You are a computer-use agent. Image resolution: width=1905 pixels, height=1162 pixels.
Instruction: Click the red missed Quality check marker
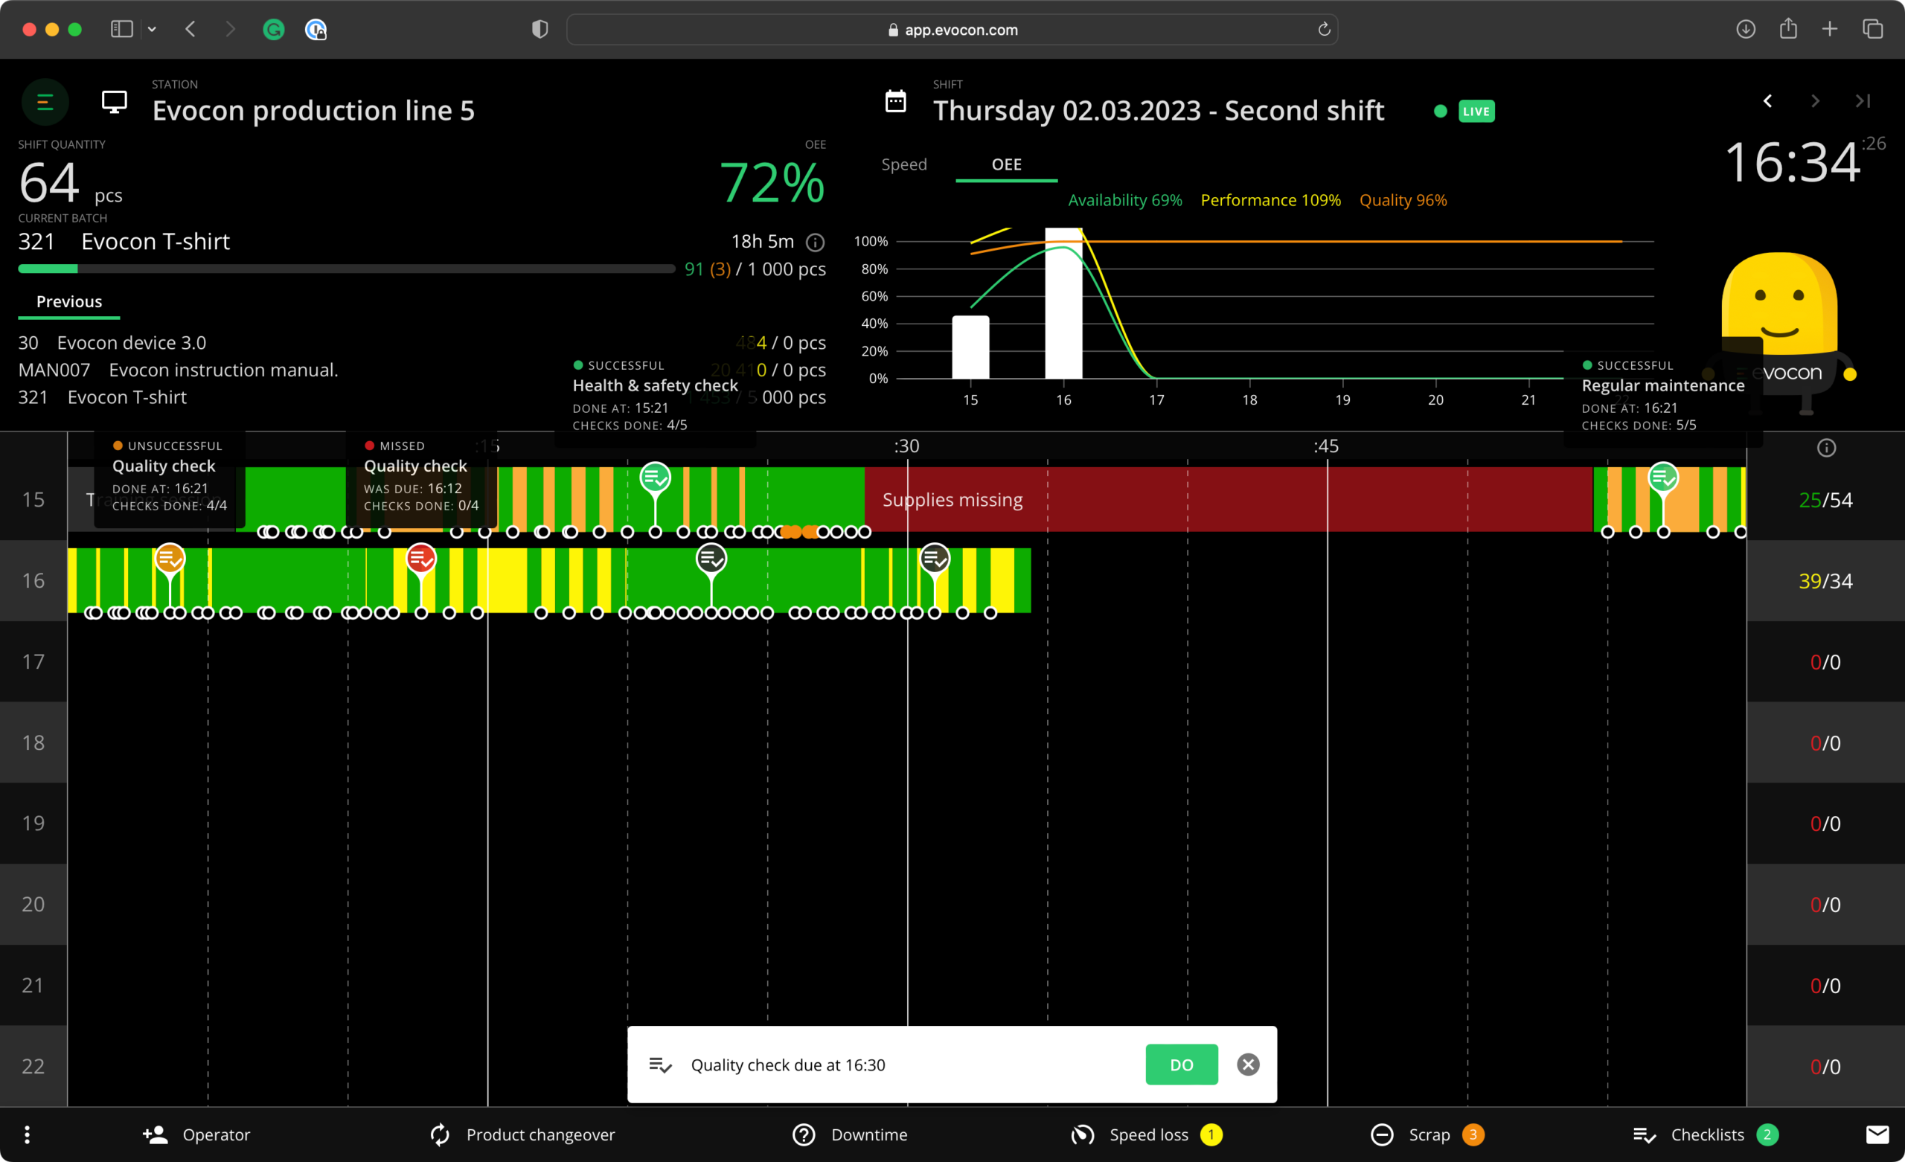[x=420, y=558]
